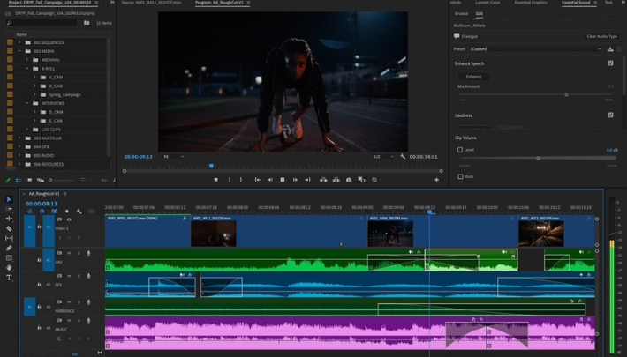The width and height of the screenshot is (627, 357).
Task: Select the Razor tool in the toolbar
Action: click(9, 228)
